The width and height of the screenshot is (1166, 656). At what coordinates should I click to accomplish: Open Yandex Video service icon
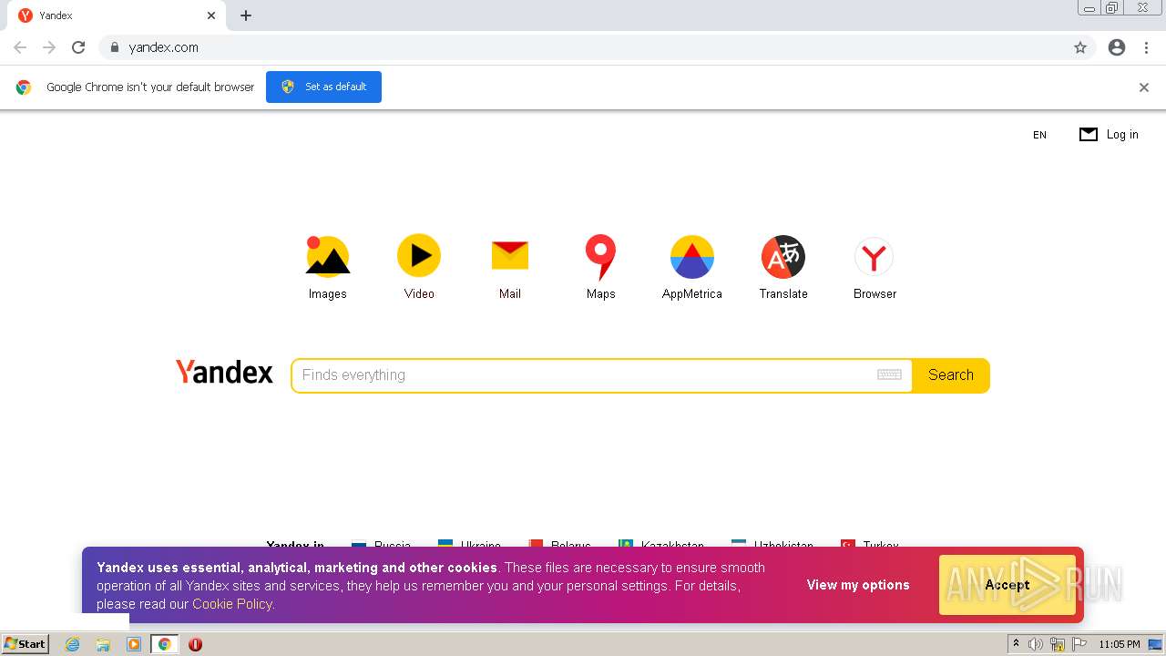coord(419,256)
